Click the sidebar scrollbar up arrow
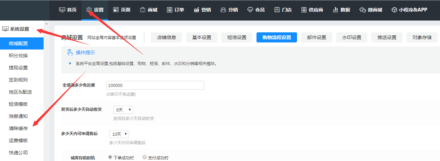The height and width of the screenshot is (161, 440). (x=46, y=24)
